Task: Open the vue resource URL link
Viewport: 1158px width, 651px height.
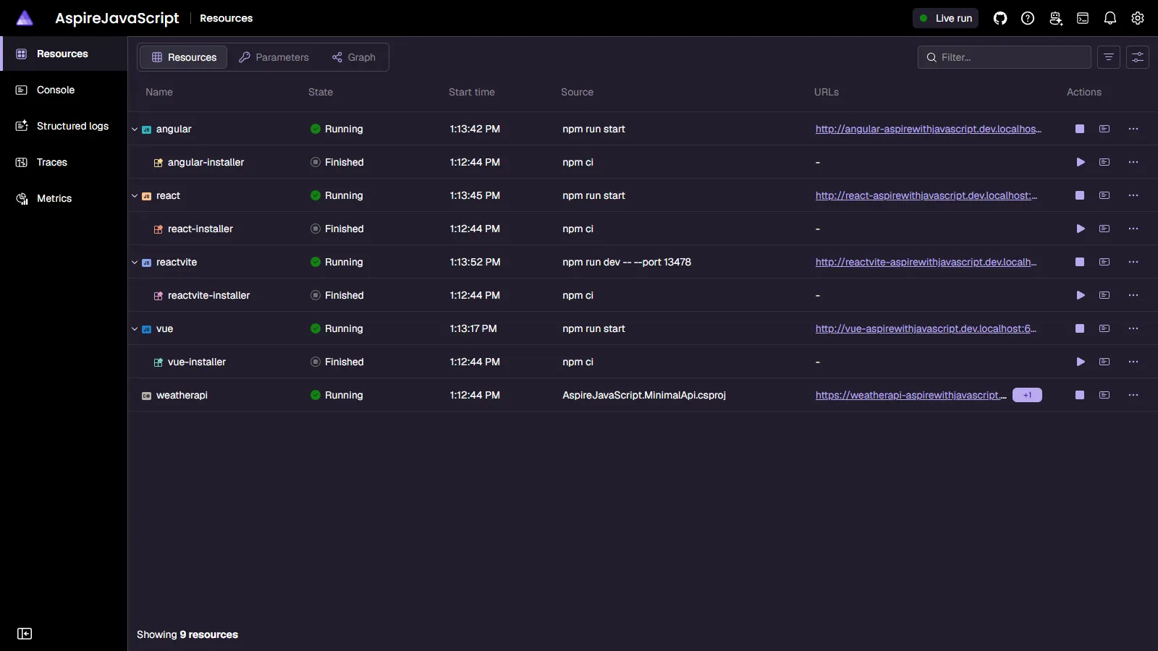Action: (926, 328)
